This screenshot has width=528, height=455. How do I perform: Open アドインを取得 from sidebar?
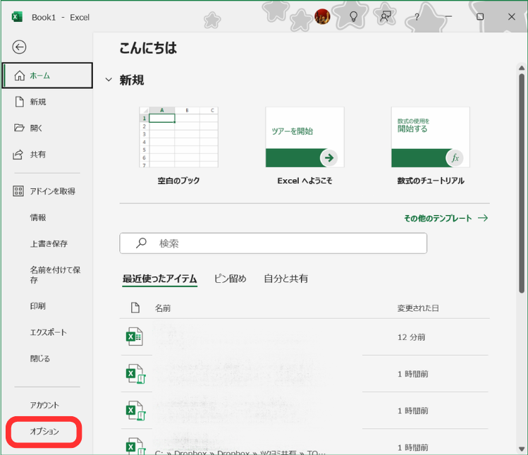53,191
